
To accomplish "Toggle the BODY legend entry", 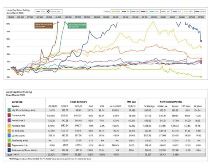I will 116,11.
